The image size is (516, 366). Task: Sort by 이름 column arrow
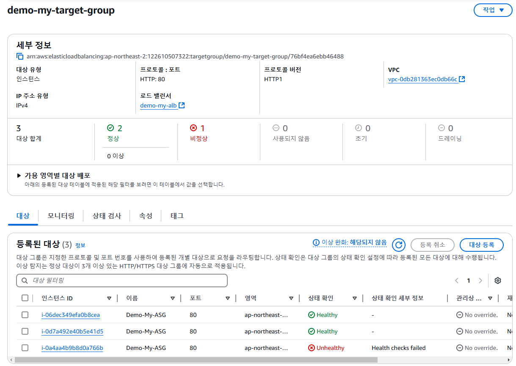click(x=173, y=298)
